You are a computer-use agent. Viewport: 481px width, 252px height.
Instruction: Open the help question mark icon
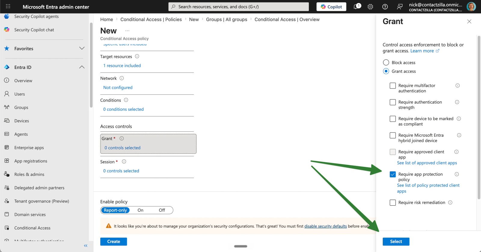[x=385, y=7]
